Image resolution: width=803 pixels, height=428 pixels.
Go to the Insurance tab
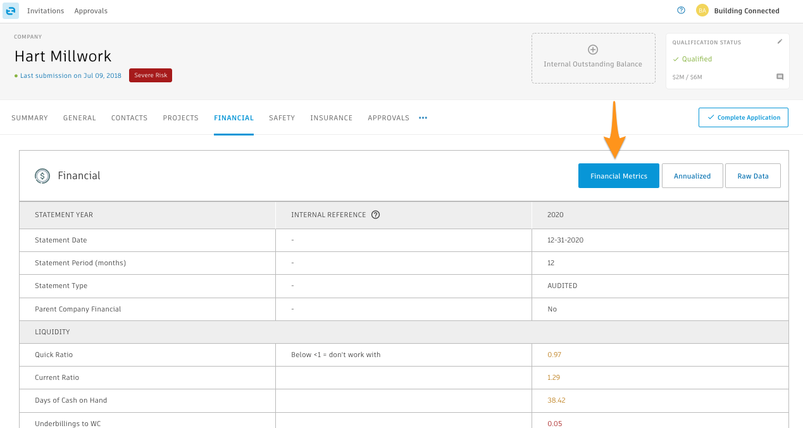pyautogui.click(x=331, y=118)
